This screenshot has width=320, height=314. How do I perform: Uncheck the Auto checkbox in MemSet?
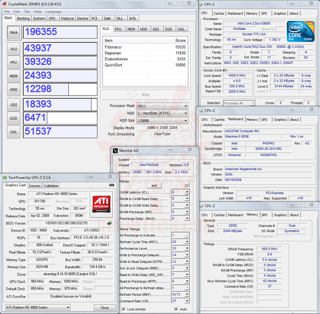(176, 309)
